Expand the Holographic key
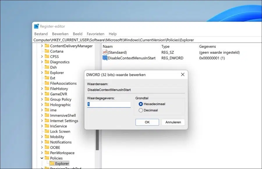 42,105
